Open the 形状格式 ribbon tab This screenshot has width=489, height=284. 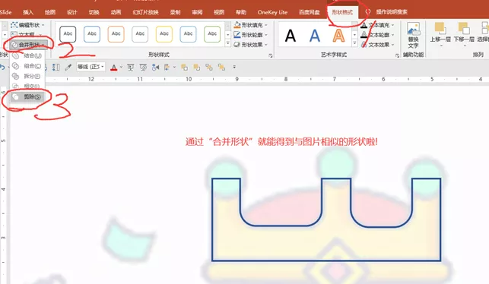coord(342,12)
